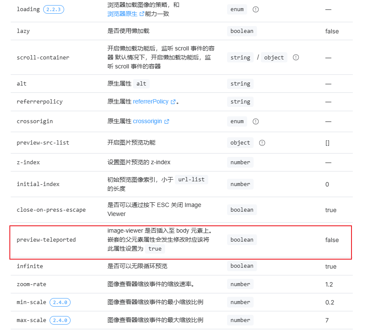The width and height of the screenshot is (381, 334).
Task: Click the info icon next to loading enum type
Action: point(255,9)
